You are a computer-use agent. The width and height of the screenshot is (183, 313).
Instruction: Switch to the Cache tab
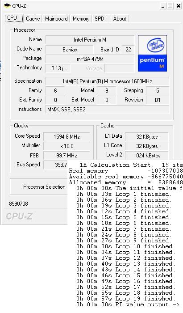(x=33, y=19)
